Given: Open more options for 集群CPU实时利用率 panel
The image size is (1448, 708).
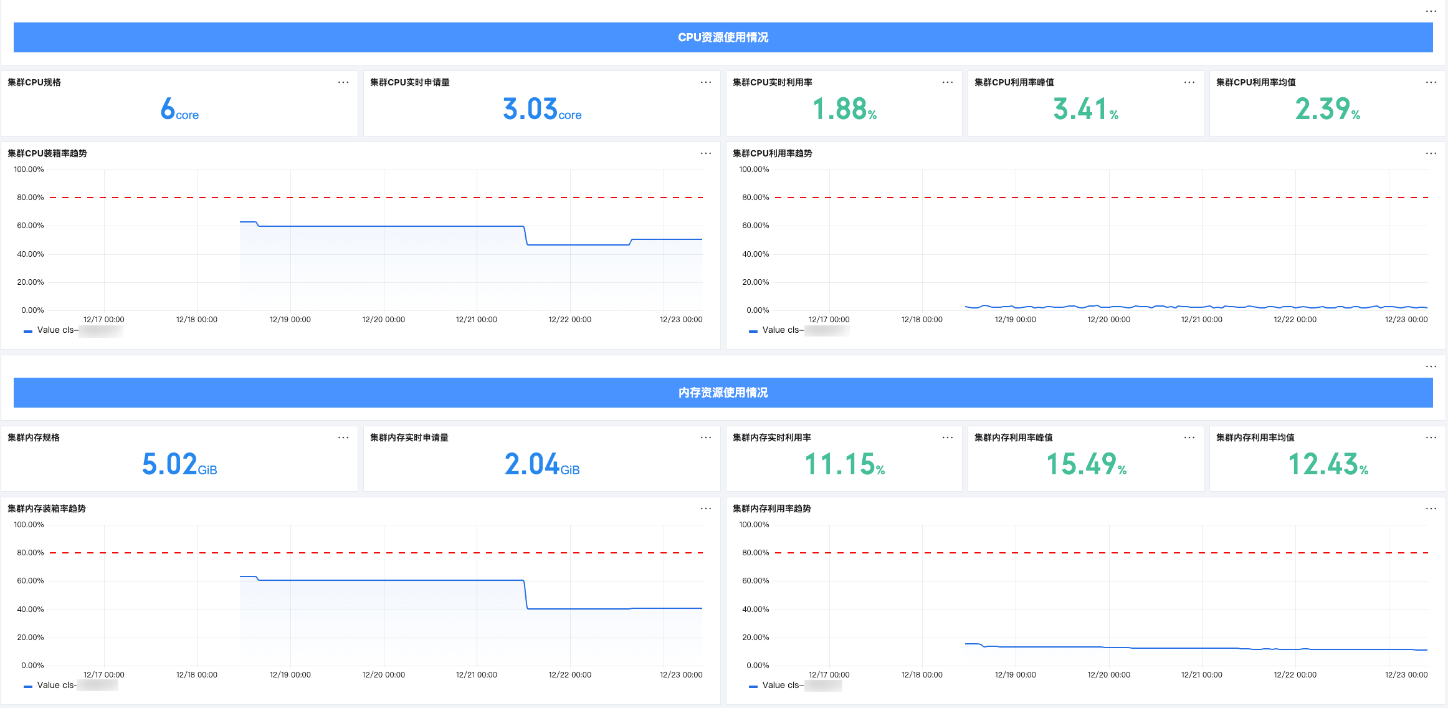Looking at the screenshot, I should coord(948,82).
